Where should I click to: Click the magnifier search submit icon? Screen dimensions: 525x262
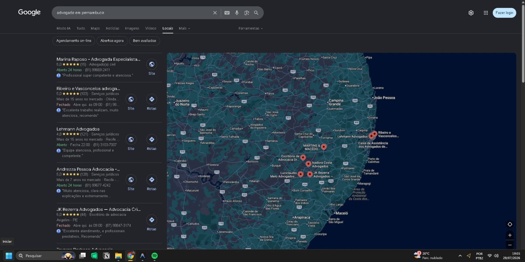256,13
